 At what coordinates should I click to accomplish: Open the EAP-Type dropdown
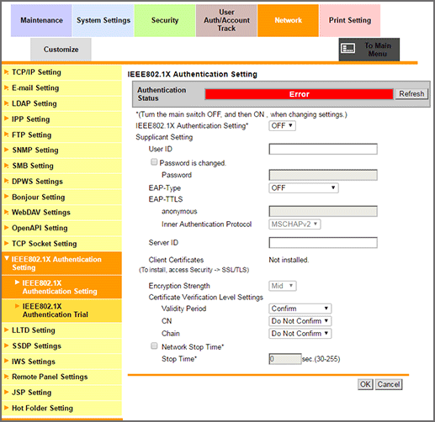click(304, 187)
